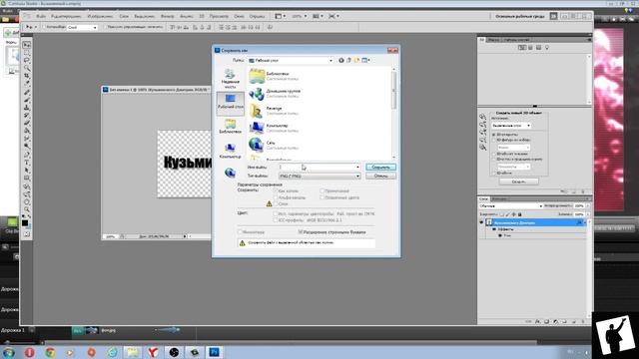Toggle the ICC profile checkbox
The height and width of the screenshot is (359, 639).
[x=276, y=220]
